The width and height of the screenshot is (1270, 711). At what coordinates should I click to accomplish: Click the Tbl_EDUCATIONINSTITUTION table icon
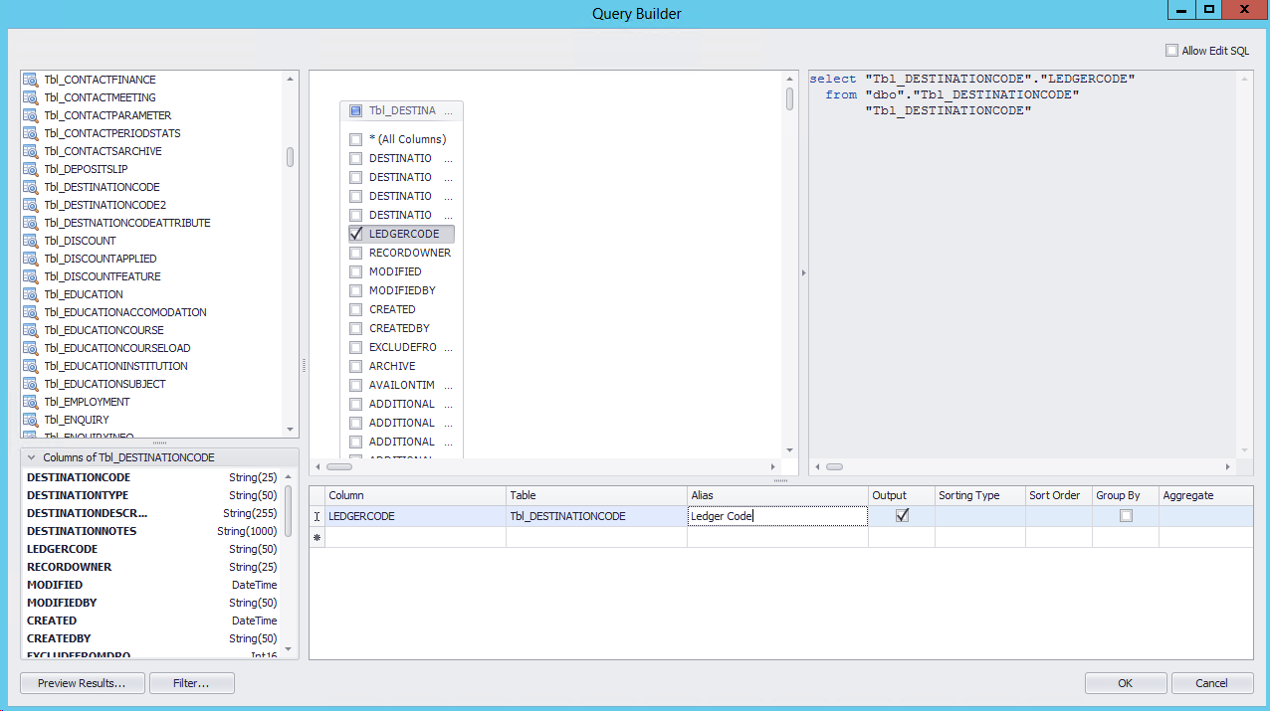tap(30, 366)
